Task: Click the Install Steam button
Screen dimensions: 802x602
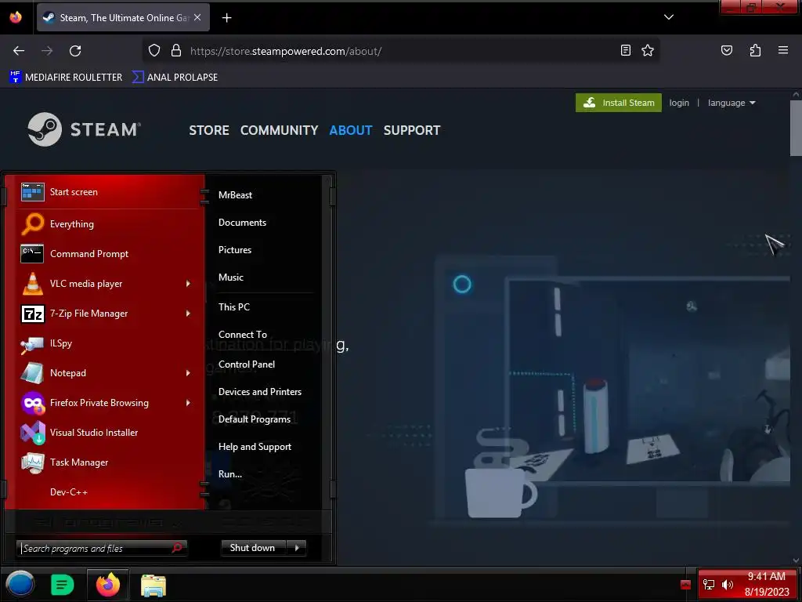Action: [x=619, y=103]
